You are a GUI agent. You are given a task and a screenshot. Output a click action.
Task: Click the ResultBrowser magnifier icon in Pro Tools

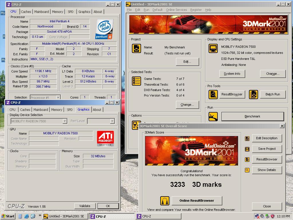[213, 95]
